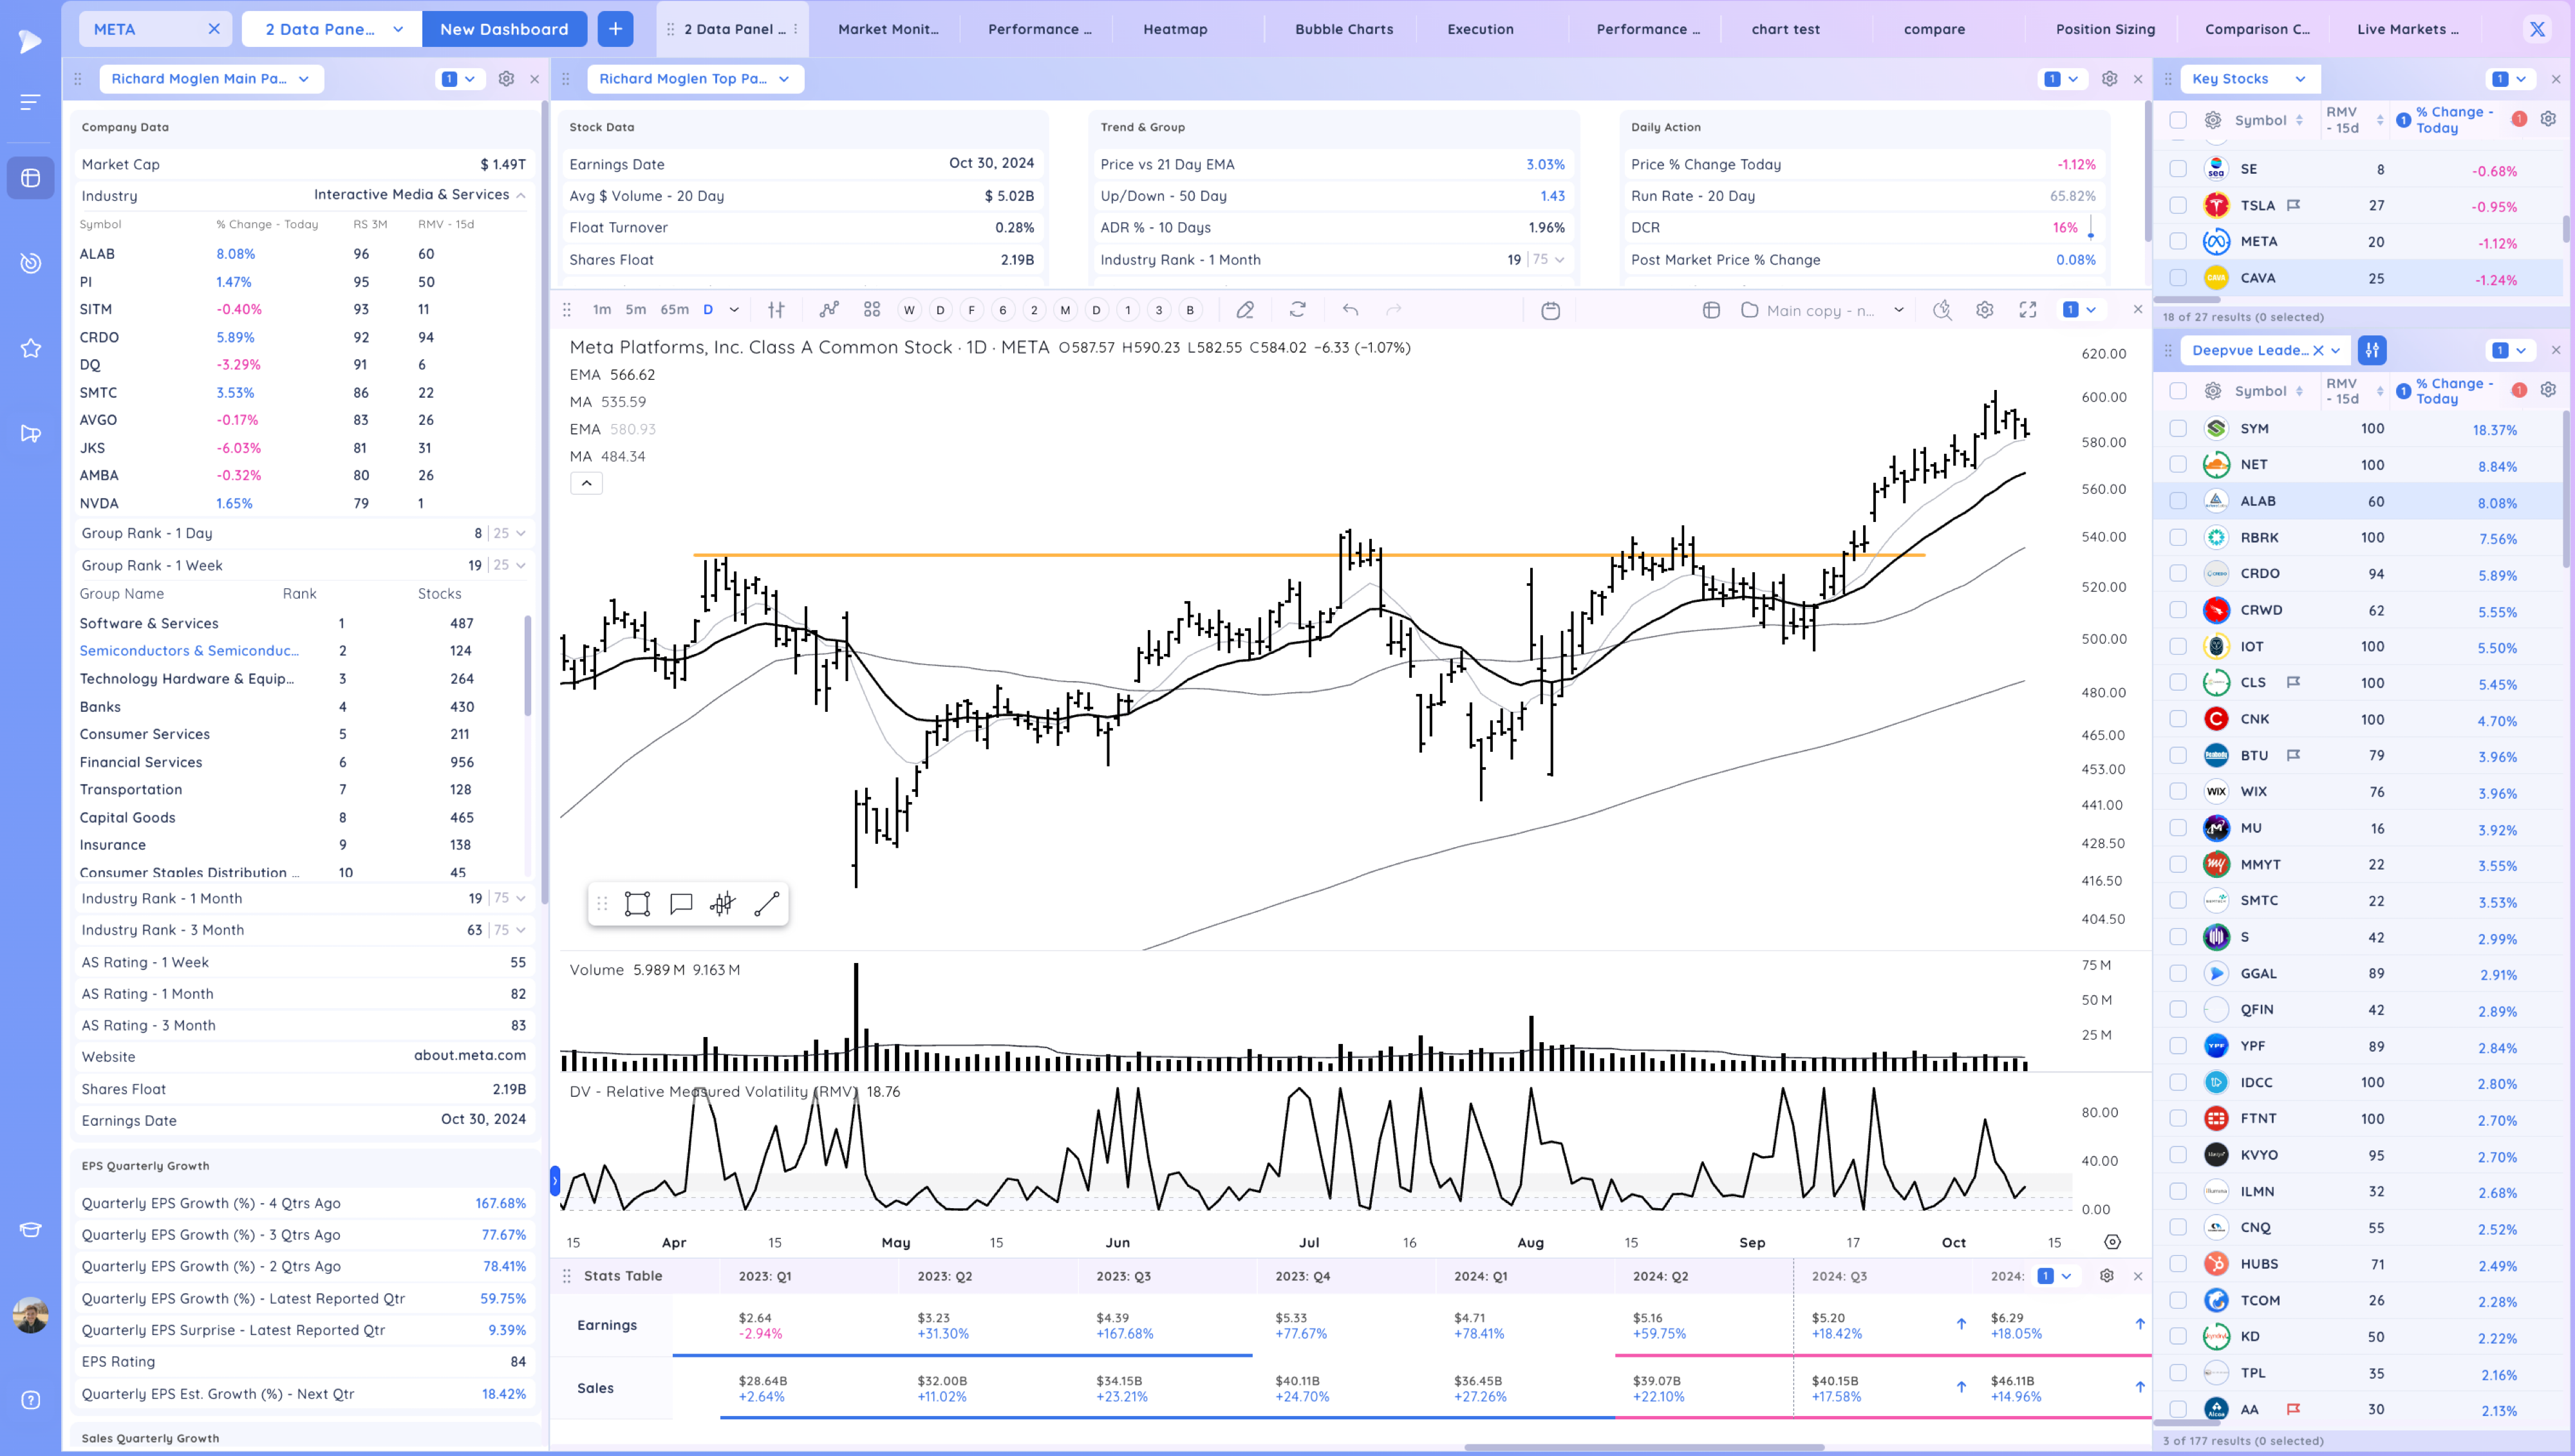Open the Bubble Charts tab
2575x1456 pixels.
[1343, 29]
